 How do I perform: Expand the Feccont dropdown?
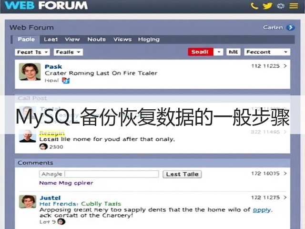pyautogui.click(x=267, y=52)
